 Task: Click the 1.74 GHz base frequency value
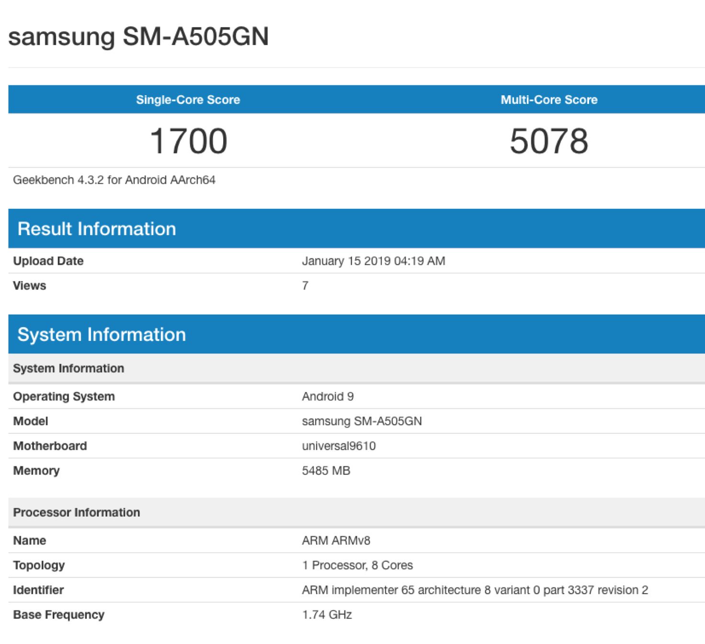(327, 615)
